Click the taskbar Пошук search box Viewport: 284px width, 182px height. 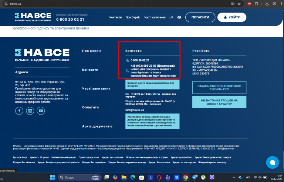point(80,178)
